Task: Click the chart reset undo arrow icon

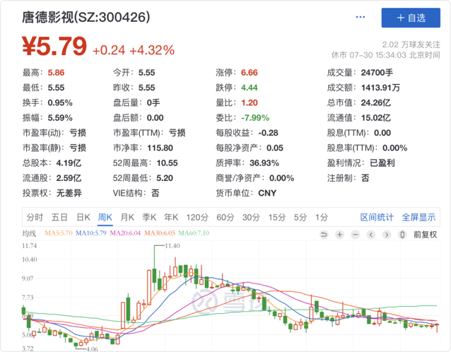Action: (324, 235)
